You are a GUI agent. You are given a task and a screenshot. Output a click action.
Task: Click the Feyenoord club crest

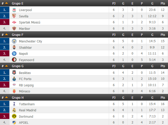click(14, 60)
